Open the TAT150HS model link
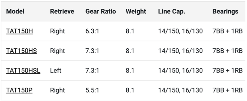 point(21,51)
